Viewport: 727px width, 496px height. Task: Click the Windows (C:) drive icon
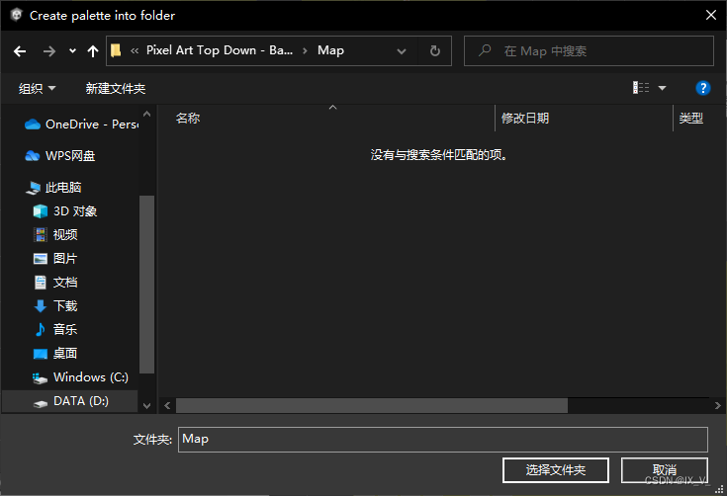click(41, 377)
